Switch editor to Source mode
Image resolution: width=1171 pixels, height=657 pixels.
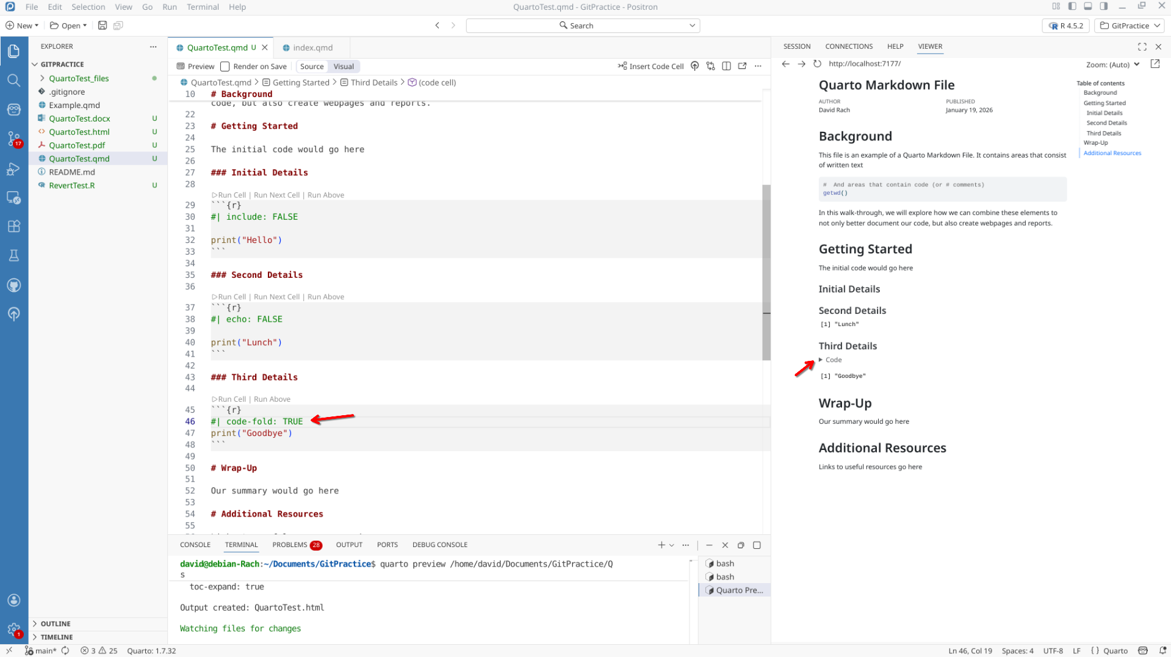coord(312,67)
